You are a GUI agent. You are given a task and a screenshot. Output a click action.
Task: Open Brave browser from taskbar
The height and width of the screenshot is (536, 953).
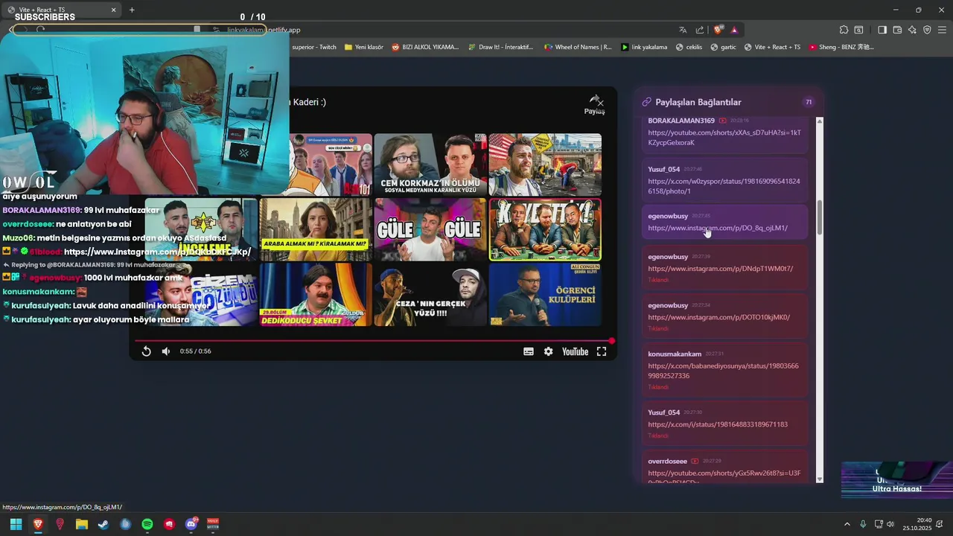[38, 524]
